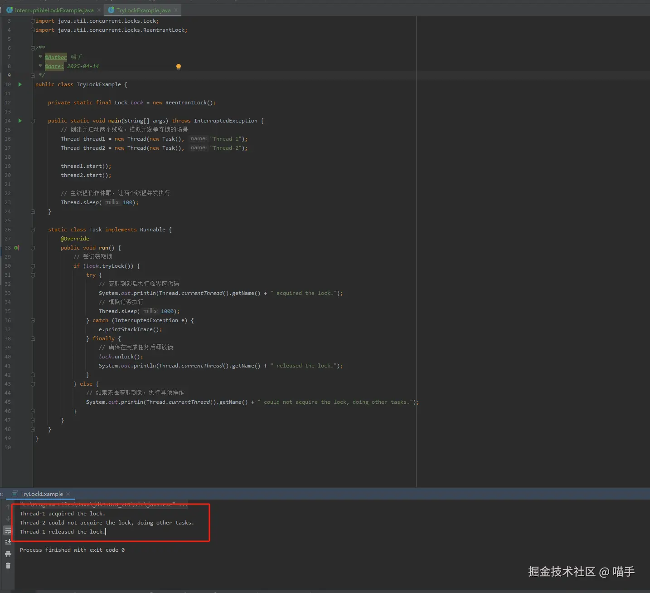
Task: Click line number 50 in the gutter
Action: click(x=8, y=447)
